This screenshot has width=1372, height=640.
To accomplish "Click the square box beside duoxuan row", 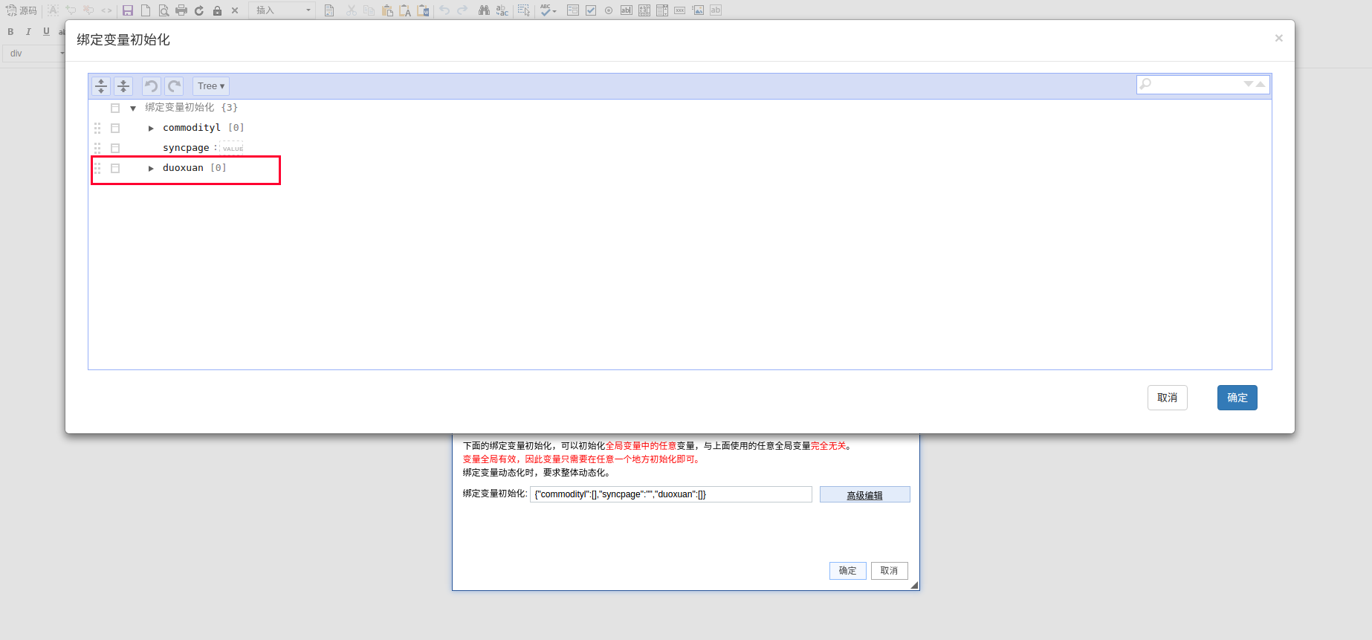I will click(115, 168).
